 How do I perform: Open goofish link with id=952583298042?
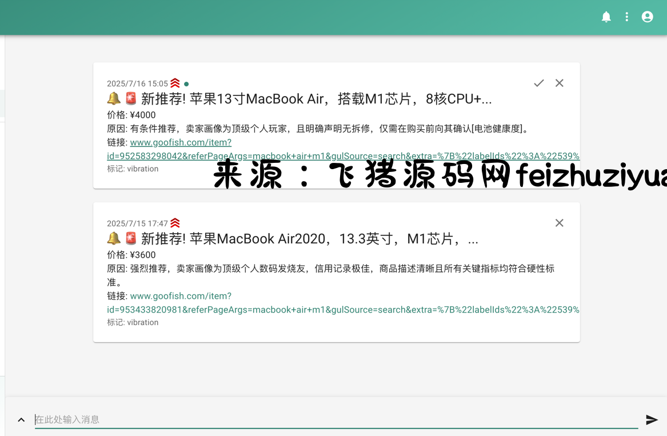pos(181,143)
